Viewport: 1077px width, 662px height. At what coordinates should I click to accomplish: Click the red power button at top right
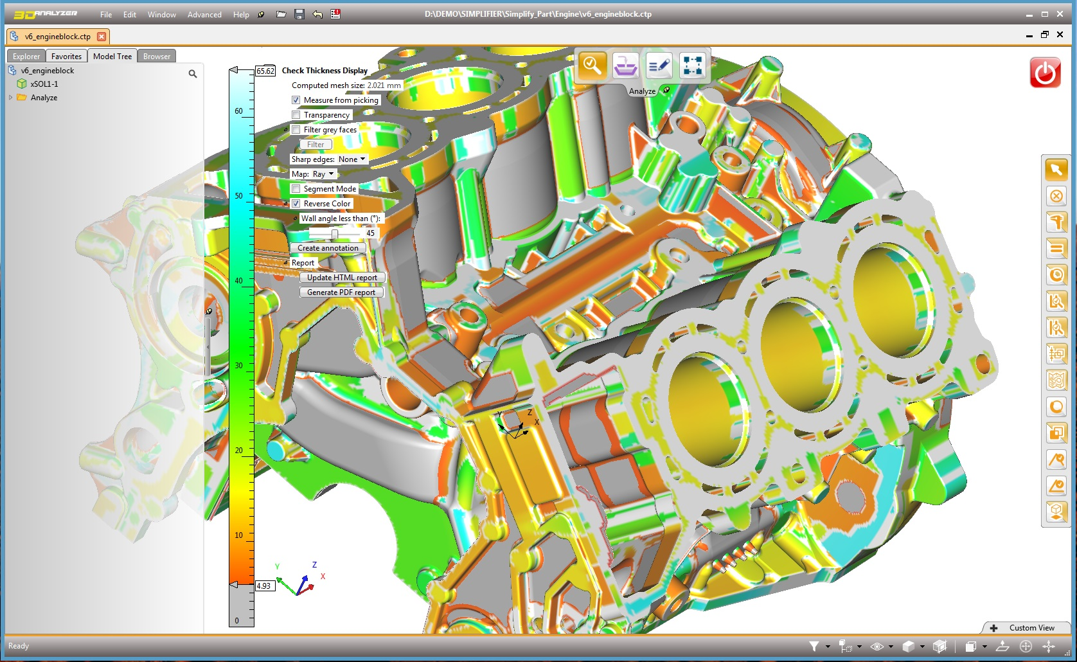(1044, 73)
